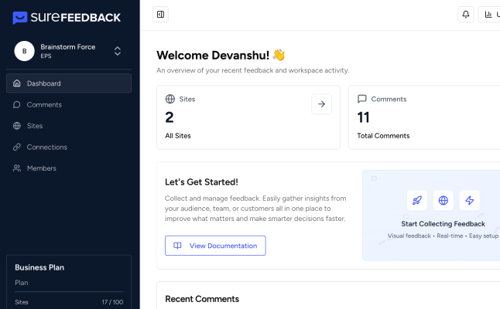Click the speech bubble icon on Comments card
Viewport: 500px width, 309px height.
point(362,99)
